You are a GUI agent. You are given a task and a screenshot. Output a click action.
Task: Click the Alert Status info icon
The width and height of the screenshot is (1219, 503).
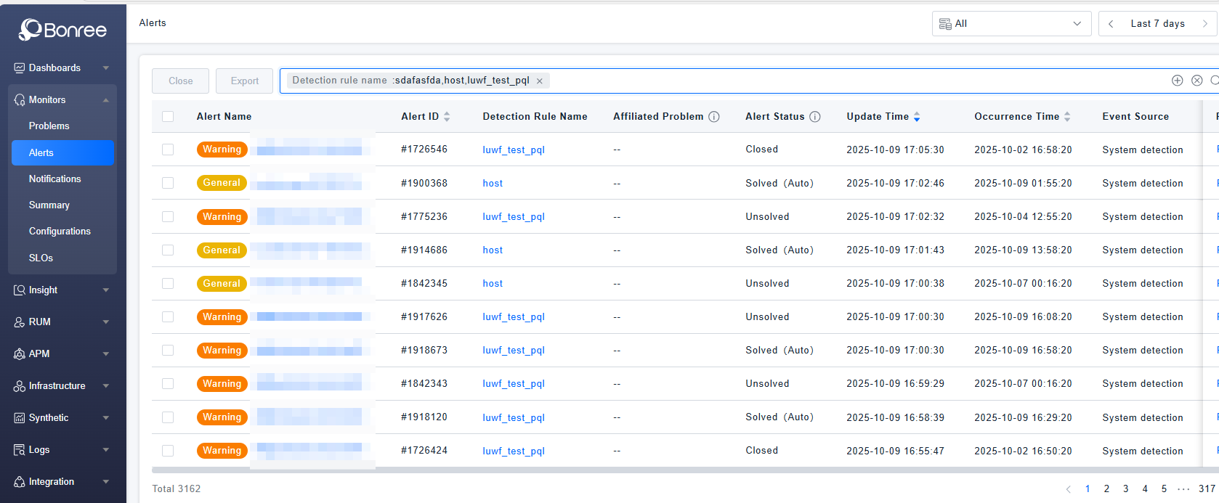tap(814, 117)
